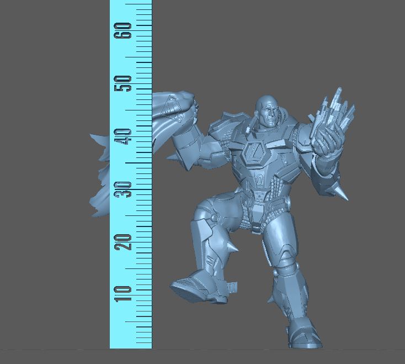This screenshot has width=405, height=364.
Task: Click the 30 mark on the ruler
Action: point(126,189)
